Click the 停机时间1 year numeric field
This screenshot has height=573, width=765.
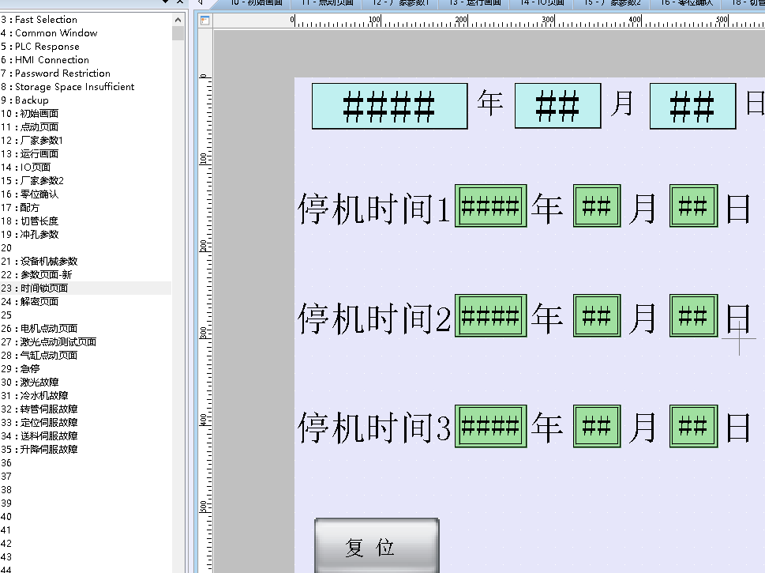click(x=490, y=207)
